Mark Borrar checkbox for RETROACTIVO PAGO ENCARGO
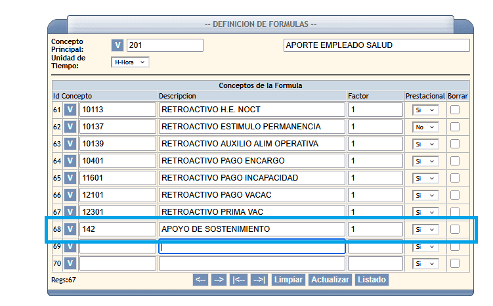Image resolution: width=493 pixels, height=306 pixels. [455, 161]
